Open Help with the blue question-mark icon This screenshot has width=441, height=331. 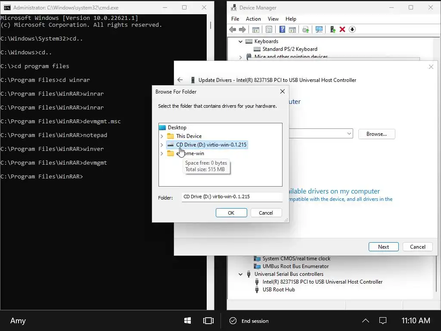click(282, 29)
